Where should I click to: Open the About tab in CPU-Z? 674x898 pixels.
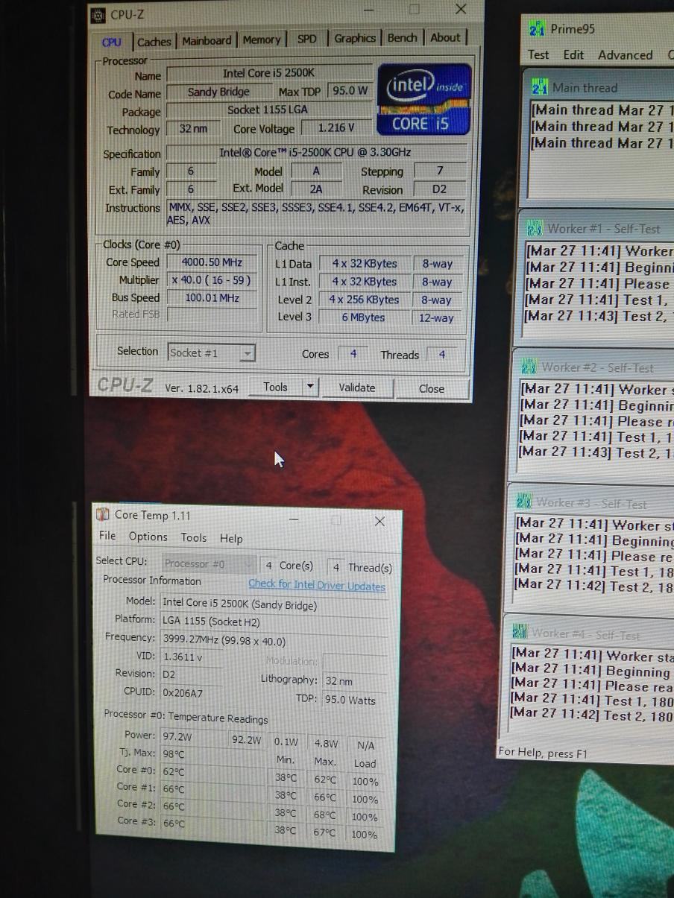pyautogui.click(x=445, y=37)
